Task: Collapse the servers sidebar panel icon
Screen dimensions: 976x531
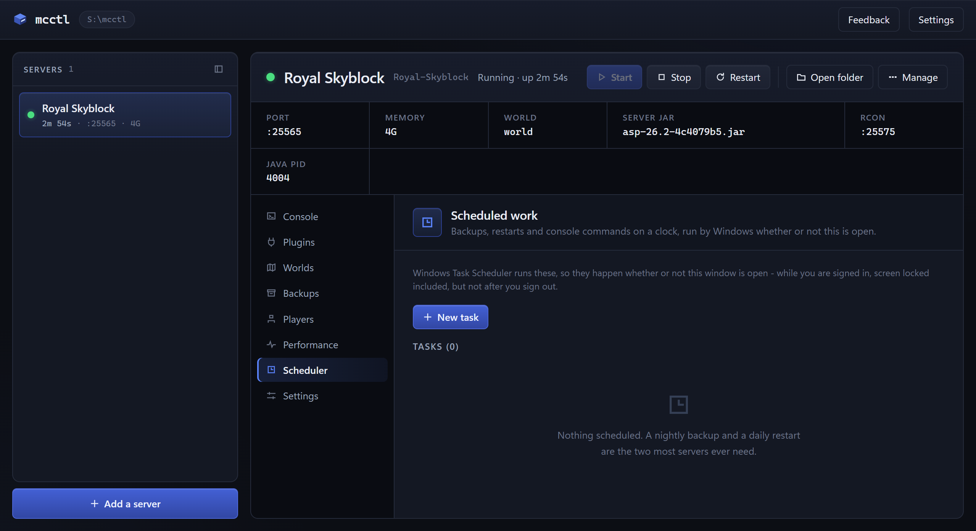Action: point(219,69)
